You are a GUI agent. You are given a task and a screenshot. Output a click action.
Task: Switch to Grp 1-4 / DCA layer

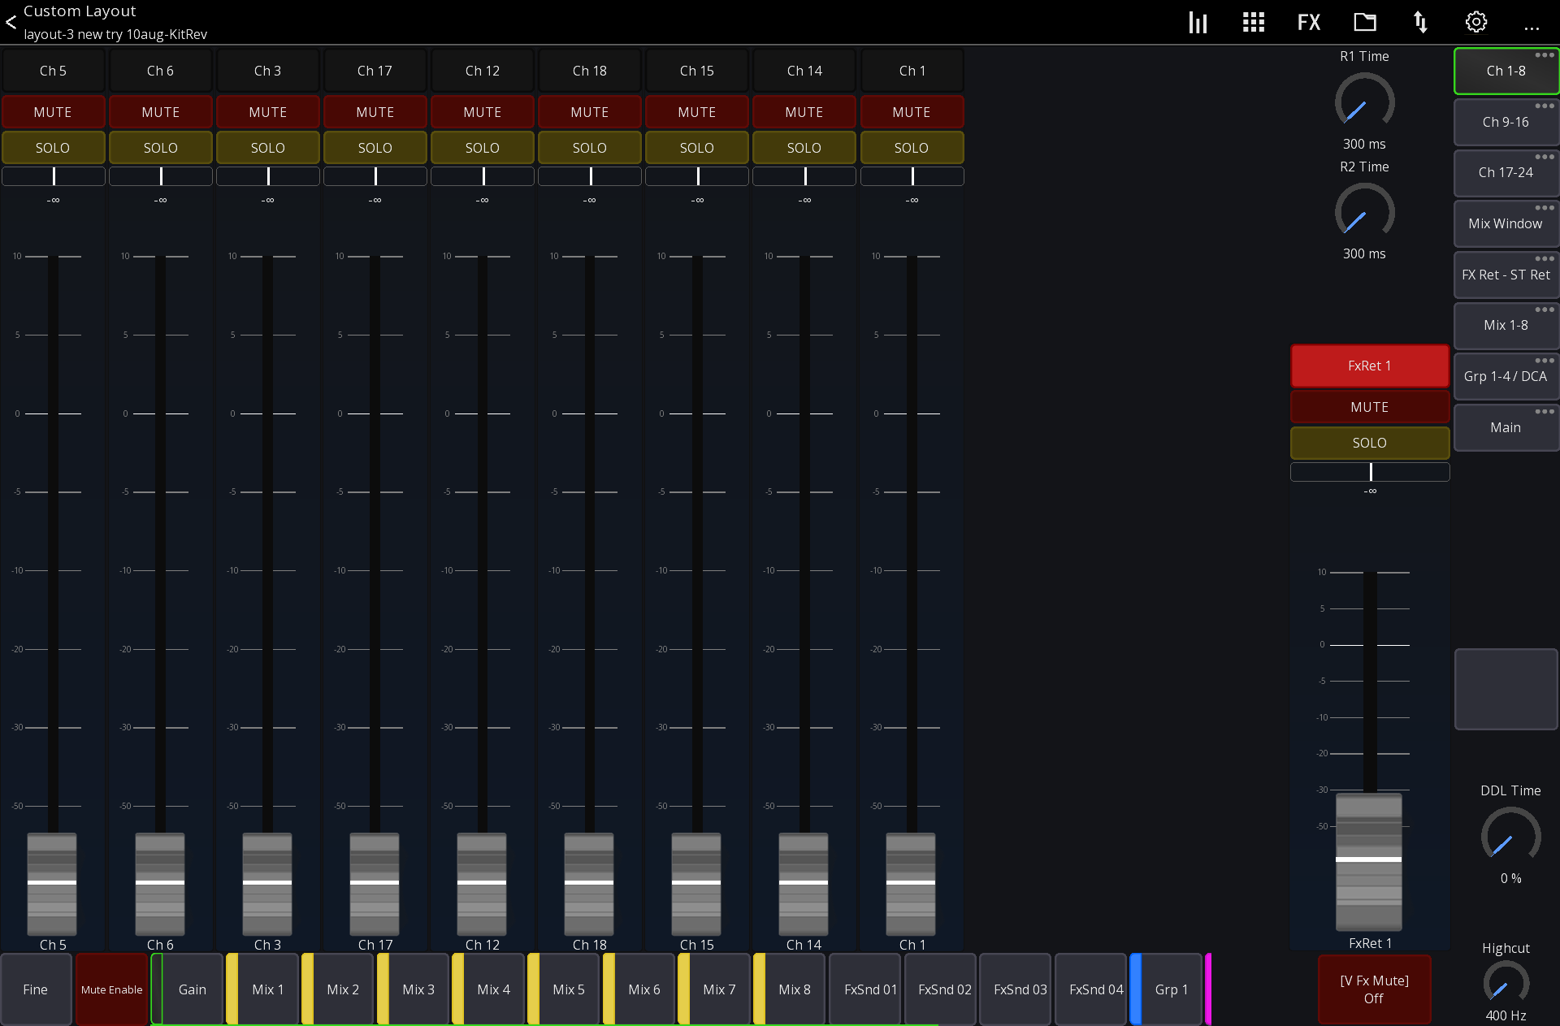(1506, 376)
